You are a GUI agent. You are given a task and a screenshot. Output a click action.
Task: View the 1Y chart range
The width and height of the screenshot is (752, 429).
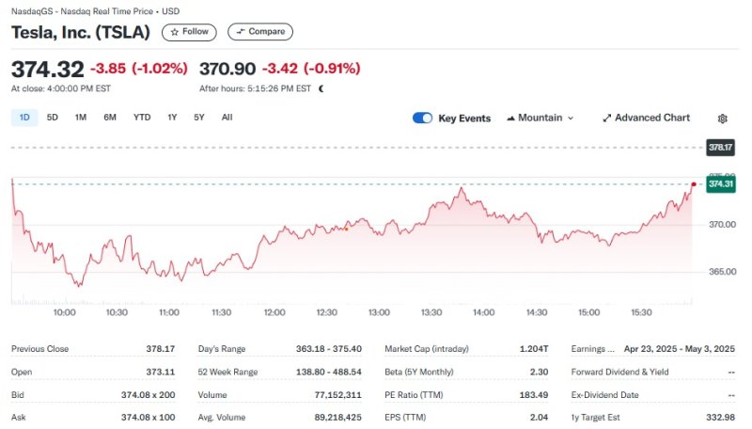click(172, 118)
